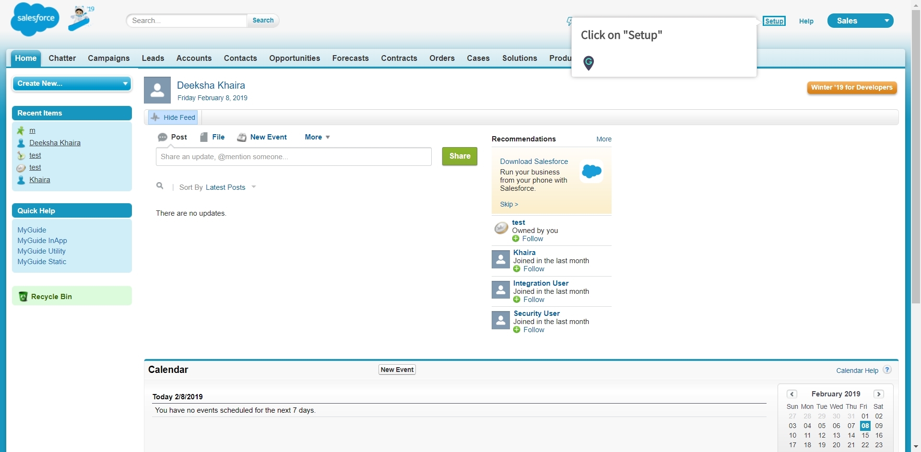The width and height of the screenshot is (921, 452).
Task: Click Follow link under Khaira
Action: coord(534,269)
